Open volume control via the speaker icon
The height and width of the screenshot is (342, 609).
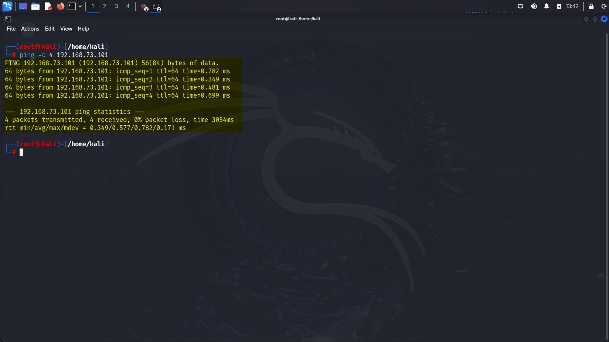point(534,6)
